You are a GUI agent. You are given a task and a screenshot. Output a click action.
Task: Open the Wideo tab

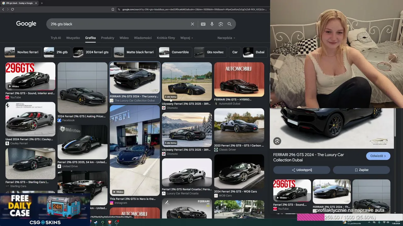(124, 38)
